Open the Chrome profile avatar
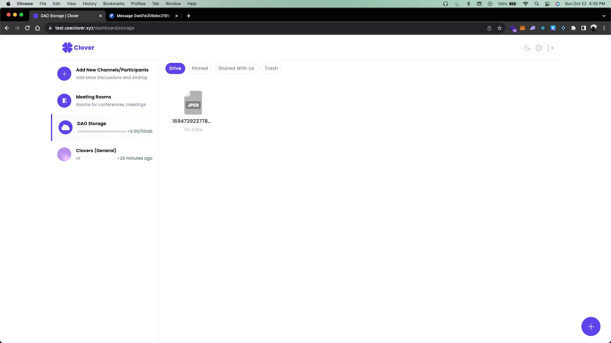Screen dimensions: 611x343 (x=594, y=28)
